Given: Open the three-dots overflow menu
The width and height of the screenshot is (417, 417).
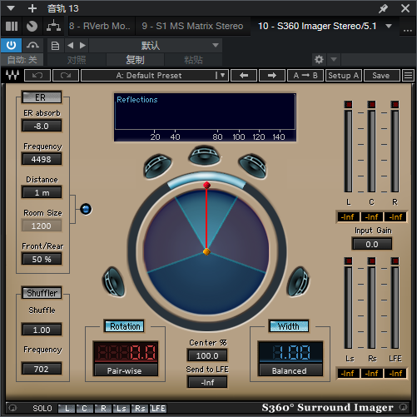Looking at the screenshot, I should coord(407,30).
